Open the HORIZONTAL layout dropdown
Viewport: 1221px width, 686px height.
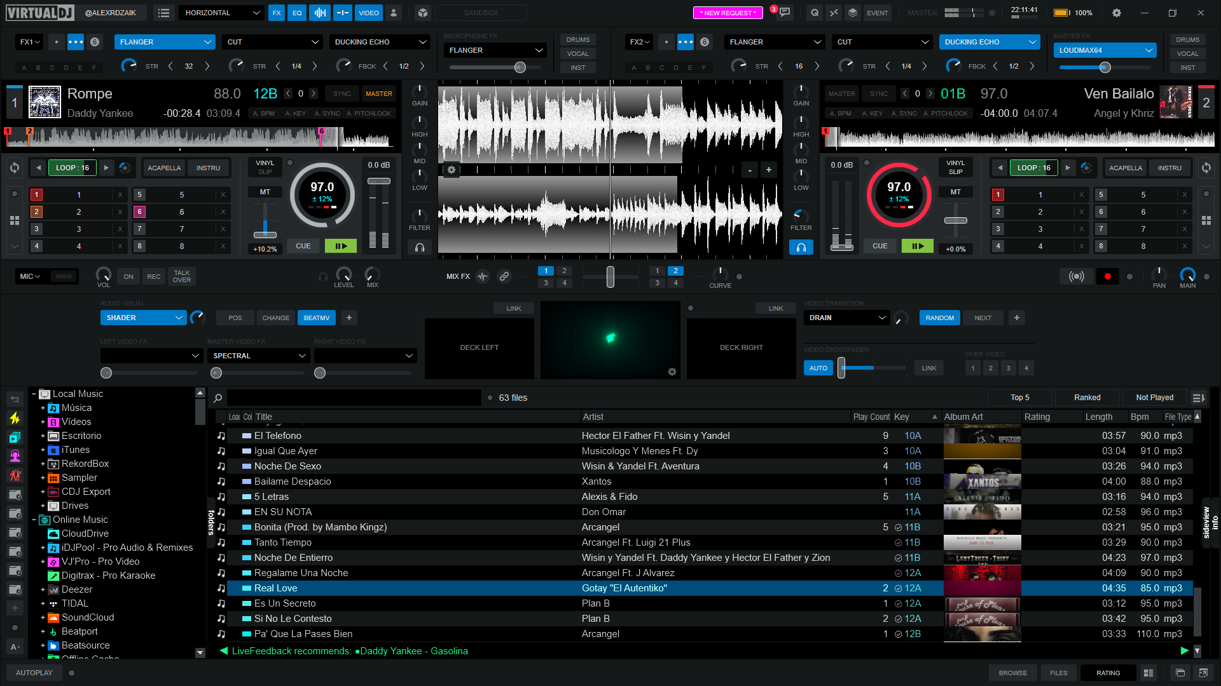222,13
